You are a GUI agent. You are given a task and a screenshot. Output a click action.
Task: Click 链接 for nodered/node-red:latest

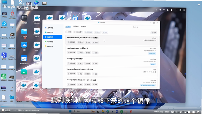[x=95, y=53]
